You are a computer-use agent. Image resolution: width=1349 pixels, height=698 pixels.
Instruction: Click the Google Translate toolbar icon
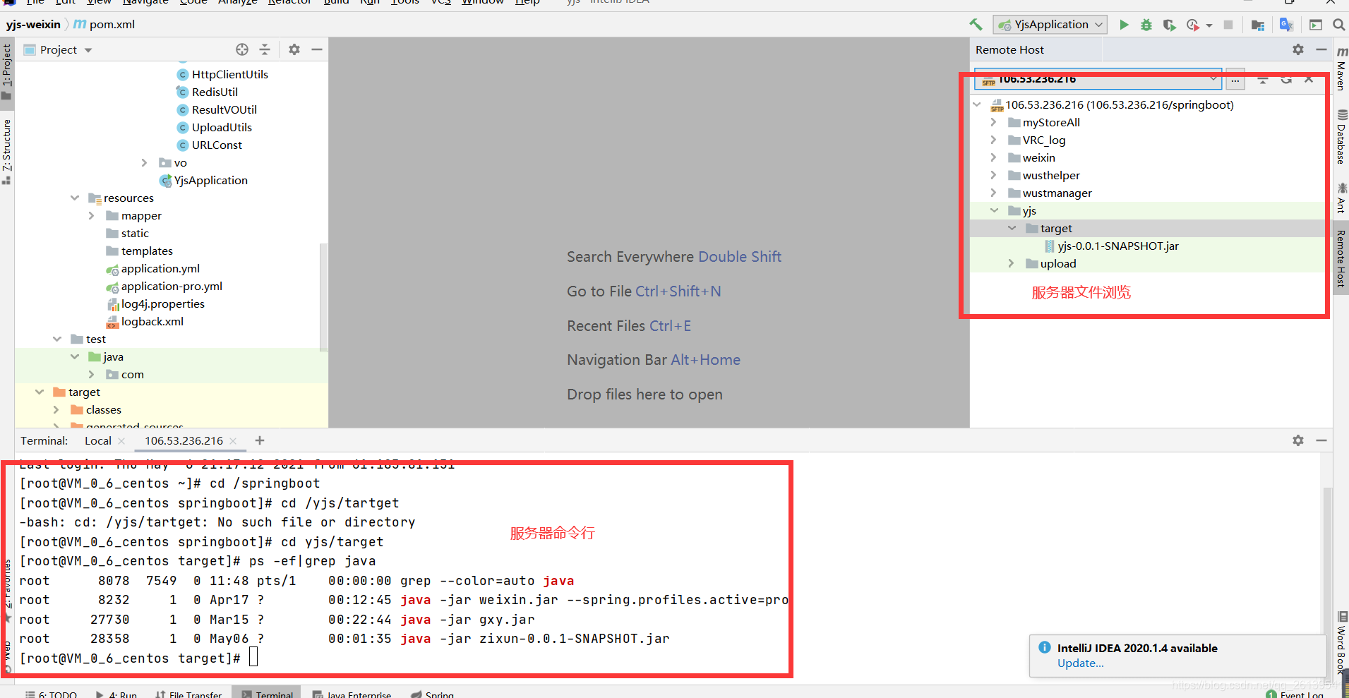point(1286,25)
